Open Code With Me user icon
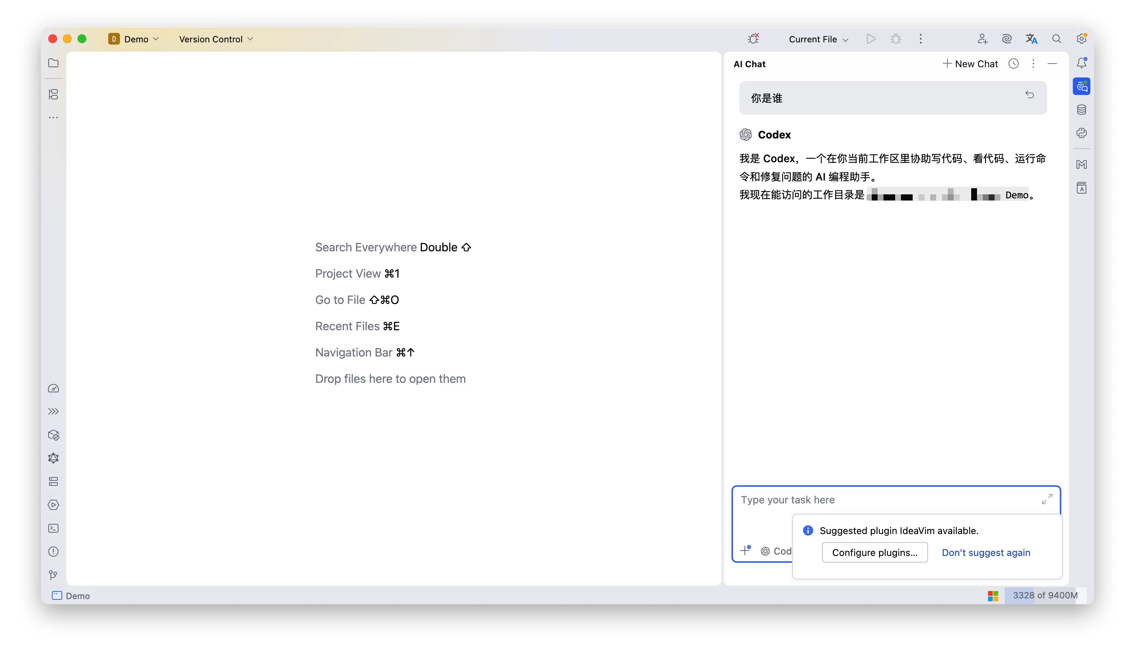1135x659 pixels. pos(982,39)
